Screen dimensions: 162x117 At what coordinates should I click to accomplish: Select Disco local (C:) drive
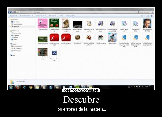(17, 46)
